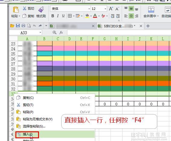The height and width of the screenshot is (141, 171).
Task: Open the font color dropdown arrow
Action: 99,16
